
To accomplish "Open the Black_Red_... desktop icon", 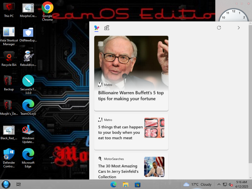I will pyautogui.click(x=9, y=132).
